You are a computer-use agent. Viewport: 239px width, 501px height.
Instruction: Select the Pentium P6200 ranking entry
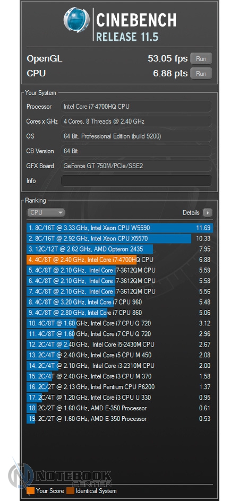(x=119, y=387)
